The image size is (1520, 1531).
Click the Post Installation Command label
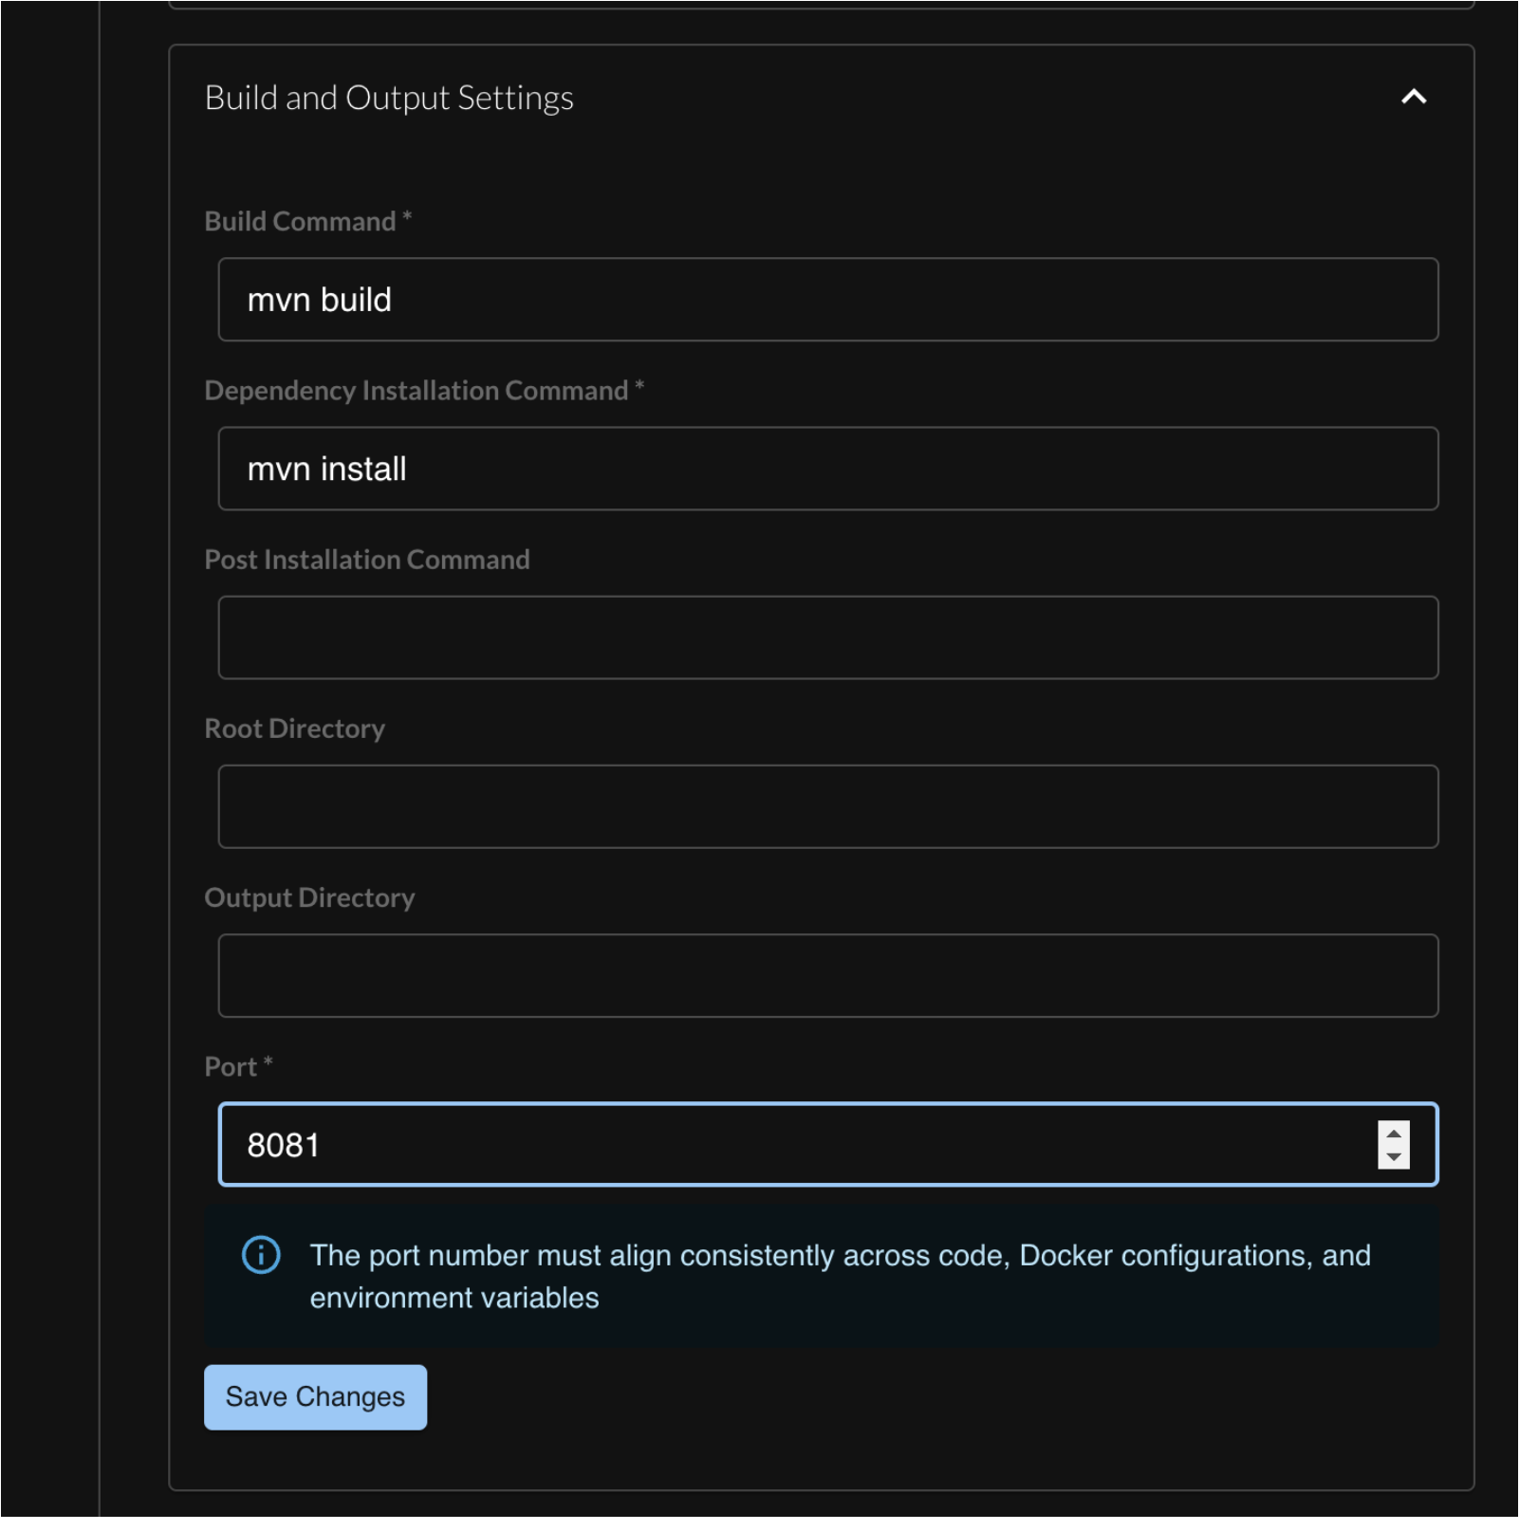click(x=367, y=559)
